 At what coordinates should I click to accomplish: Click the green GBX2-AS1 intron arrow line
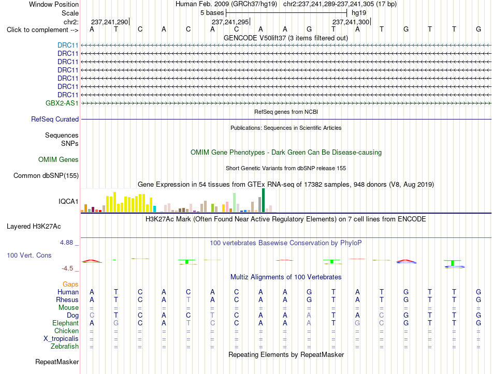[x=286, y=103]
